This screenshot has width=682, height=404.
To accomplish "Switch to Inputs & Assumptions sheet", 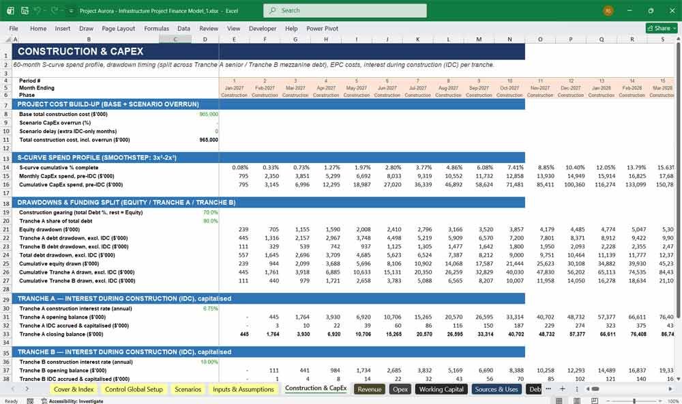I will tap(243, 389).
